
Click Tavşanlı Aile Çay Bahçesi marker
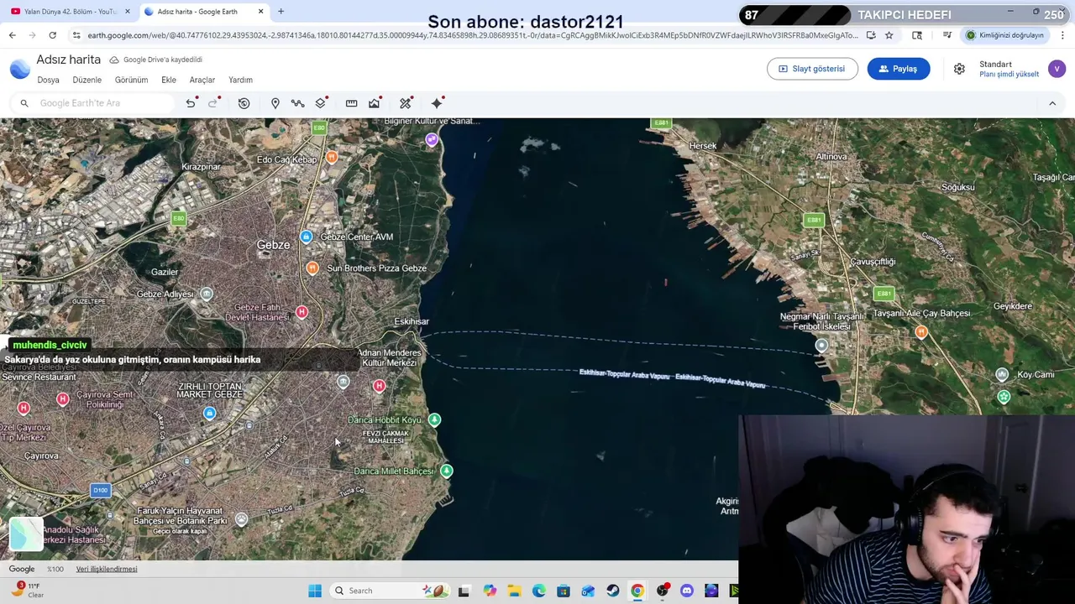921,332
